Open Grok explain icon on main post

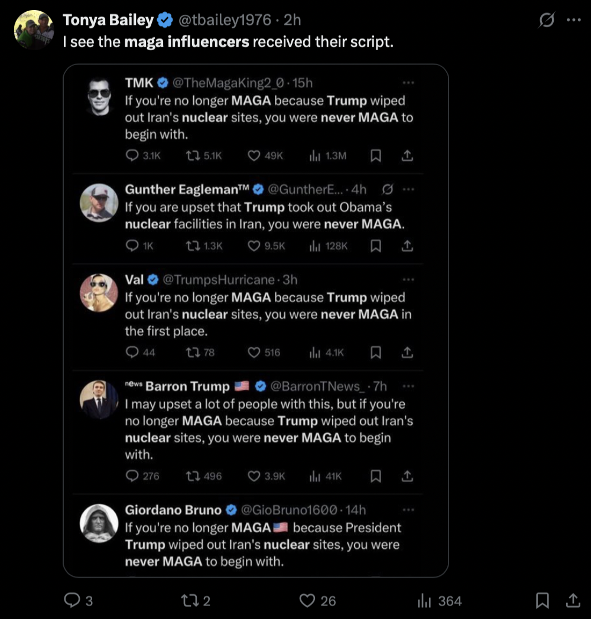(x=547, y=19)
